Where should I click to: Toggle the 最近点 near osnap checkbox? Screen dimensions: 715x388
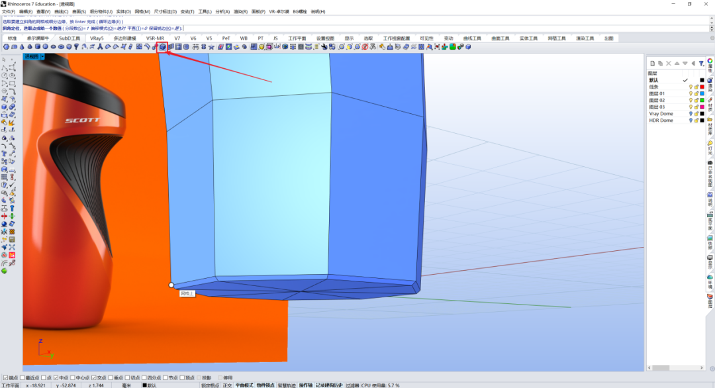pos(23,377)
